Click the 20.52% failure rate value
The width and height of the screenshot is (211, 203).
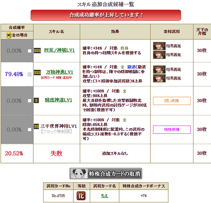[14, 153]
